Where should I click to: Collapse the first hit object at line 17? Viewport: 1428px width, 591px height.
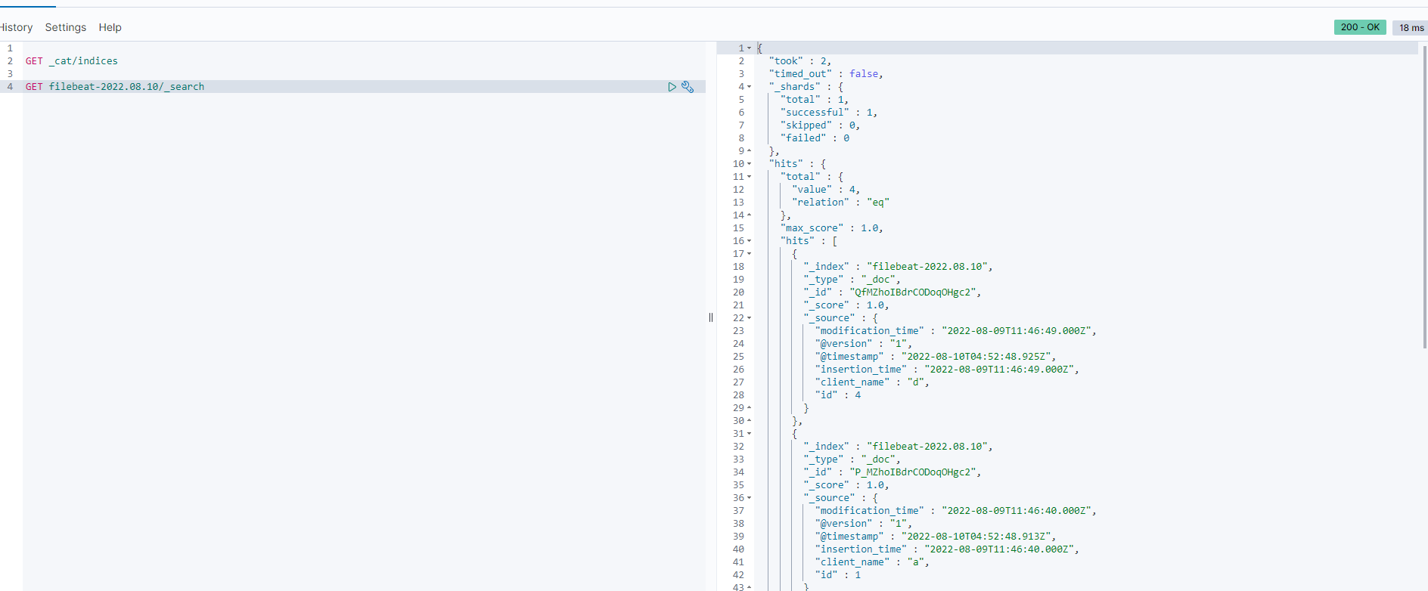point(750,254)
